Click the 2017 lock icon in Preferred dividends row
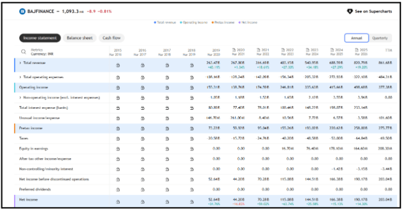 point(167,190)
